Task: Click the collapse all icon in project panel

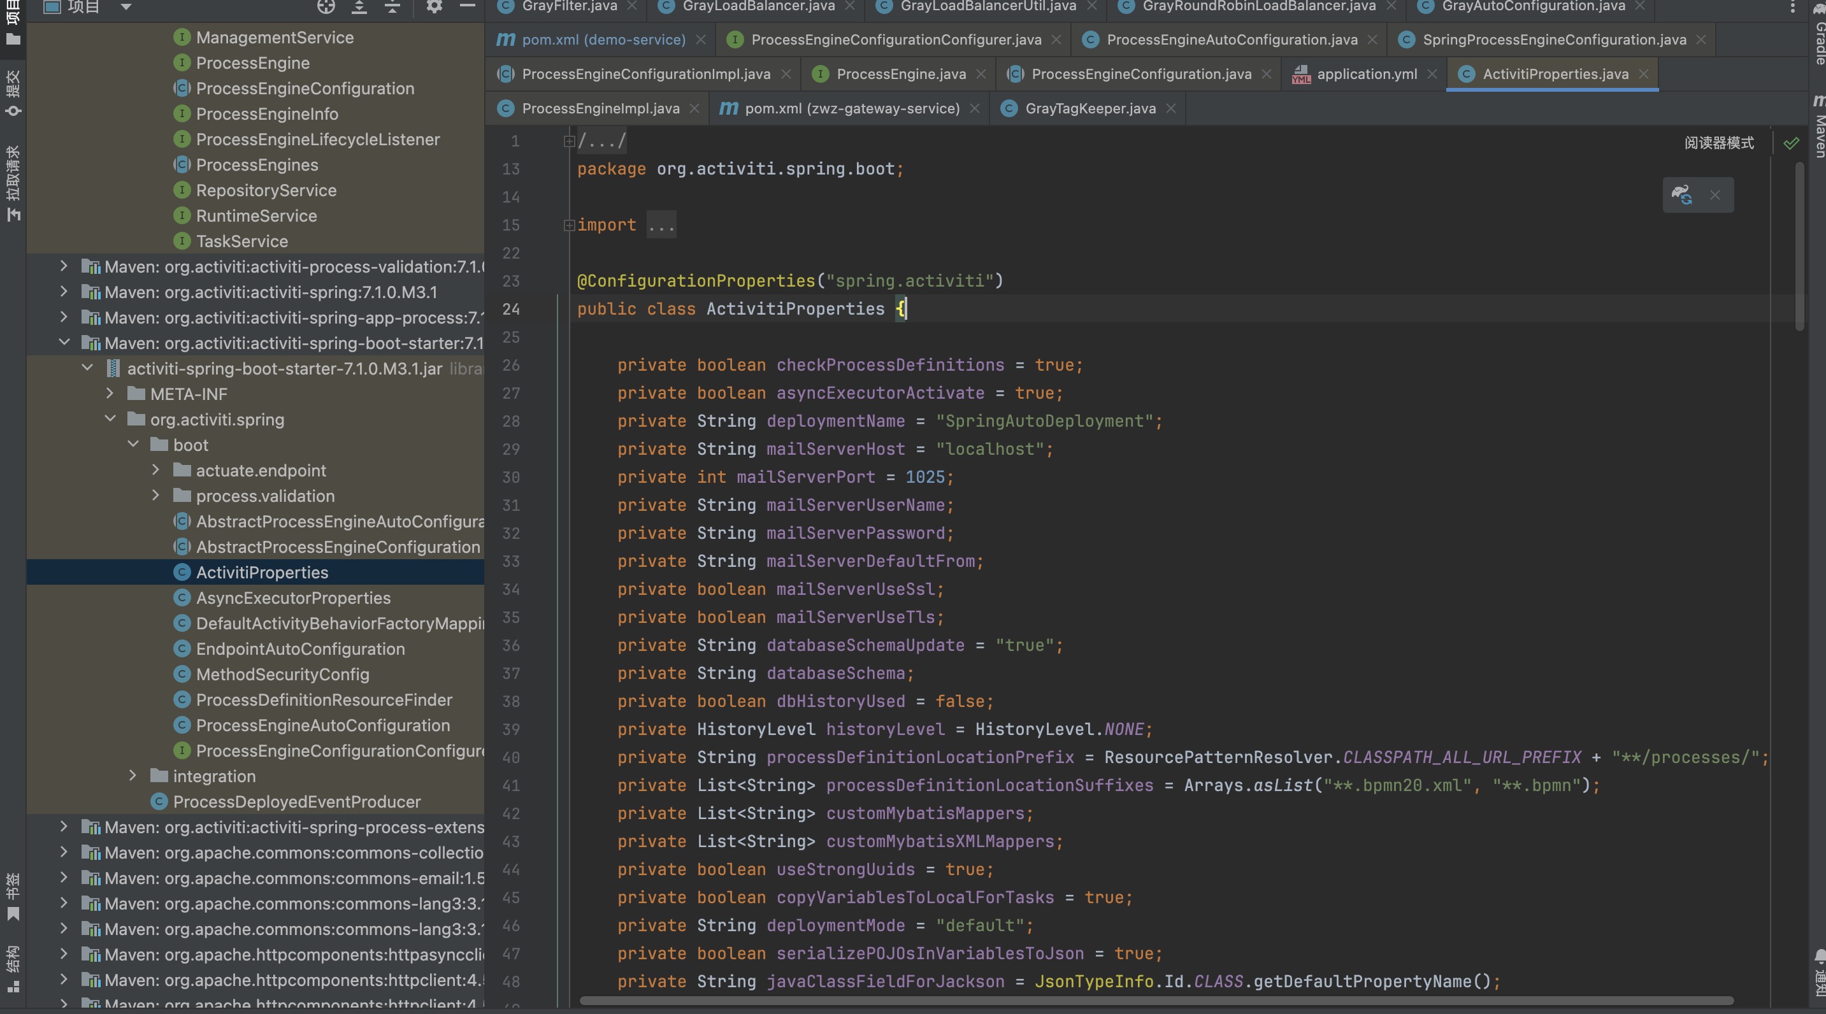Action: point(392,7)
